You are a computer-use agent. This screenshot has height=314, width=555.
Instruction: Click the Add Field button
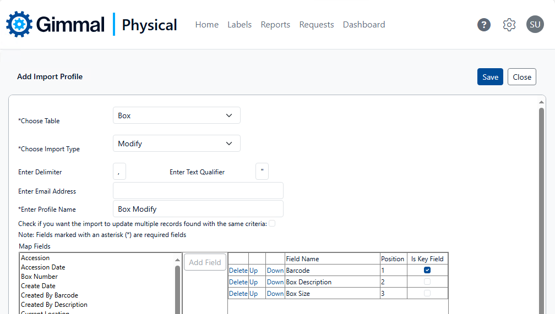(x=205, y=262)
